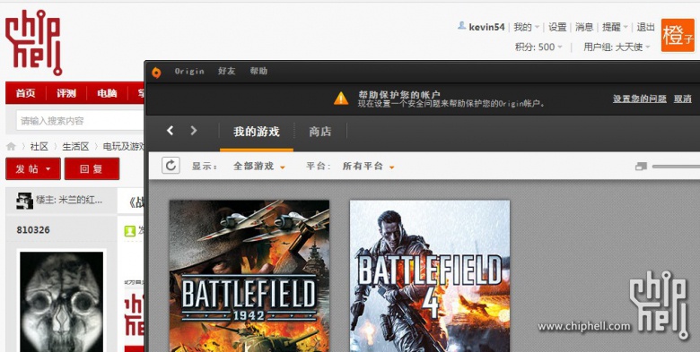Click the forum search input field
The image size is (700, 352).
pos(80,121)
